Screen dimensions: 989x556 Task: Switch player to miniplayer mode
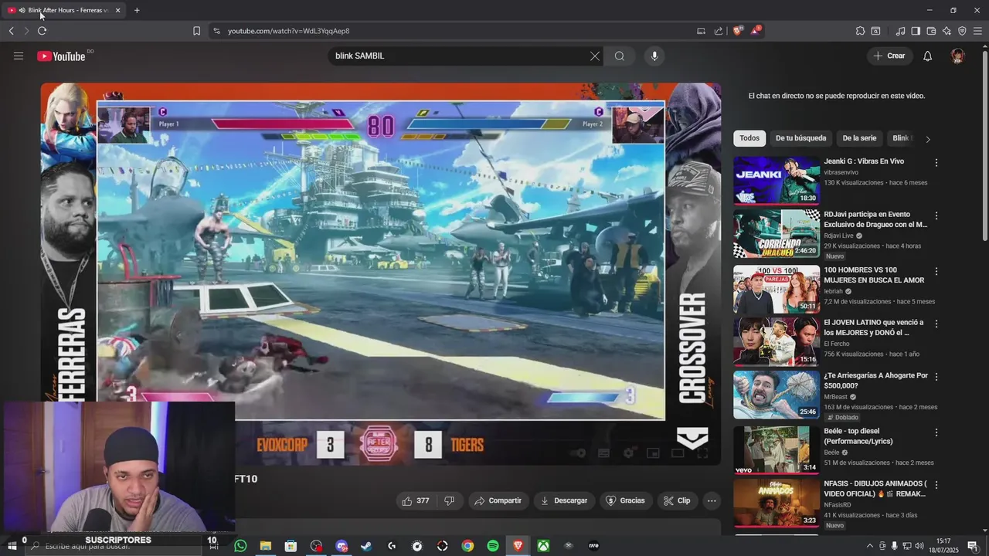(x=653, y=453)
